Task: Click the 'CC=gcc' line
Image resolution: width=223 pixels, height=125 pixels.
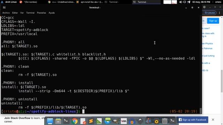Action: (8, 18)
